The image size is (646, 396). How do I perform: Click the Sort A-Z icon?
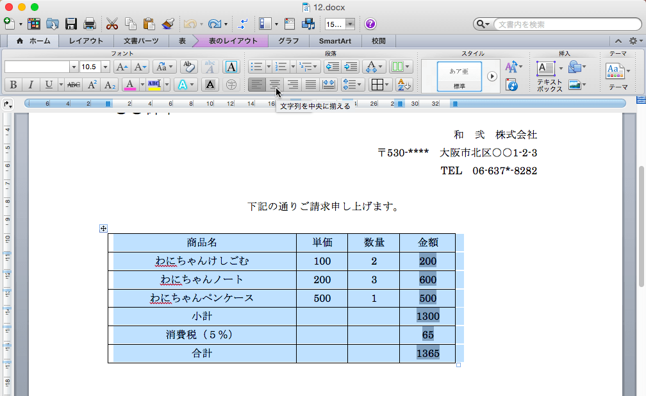click(403, 85)
